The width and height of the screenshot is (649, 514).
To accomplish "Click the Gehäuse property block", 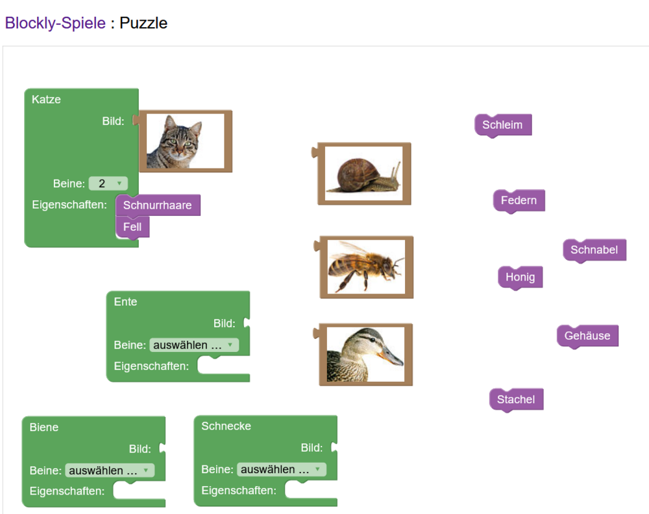I will coord(587,336).
